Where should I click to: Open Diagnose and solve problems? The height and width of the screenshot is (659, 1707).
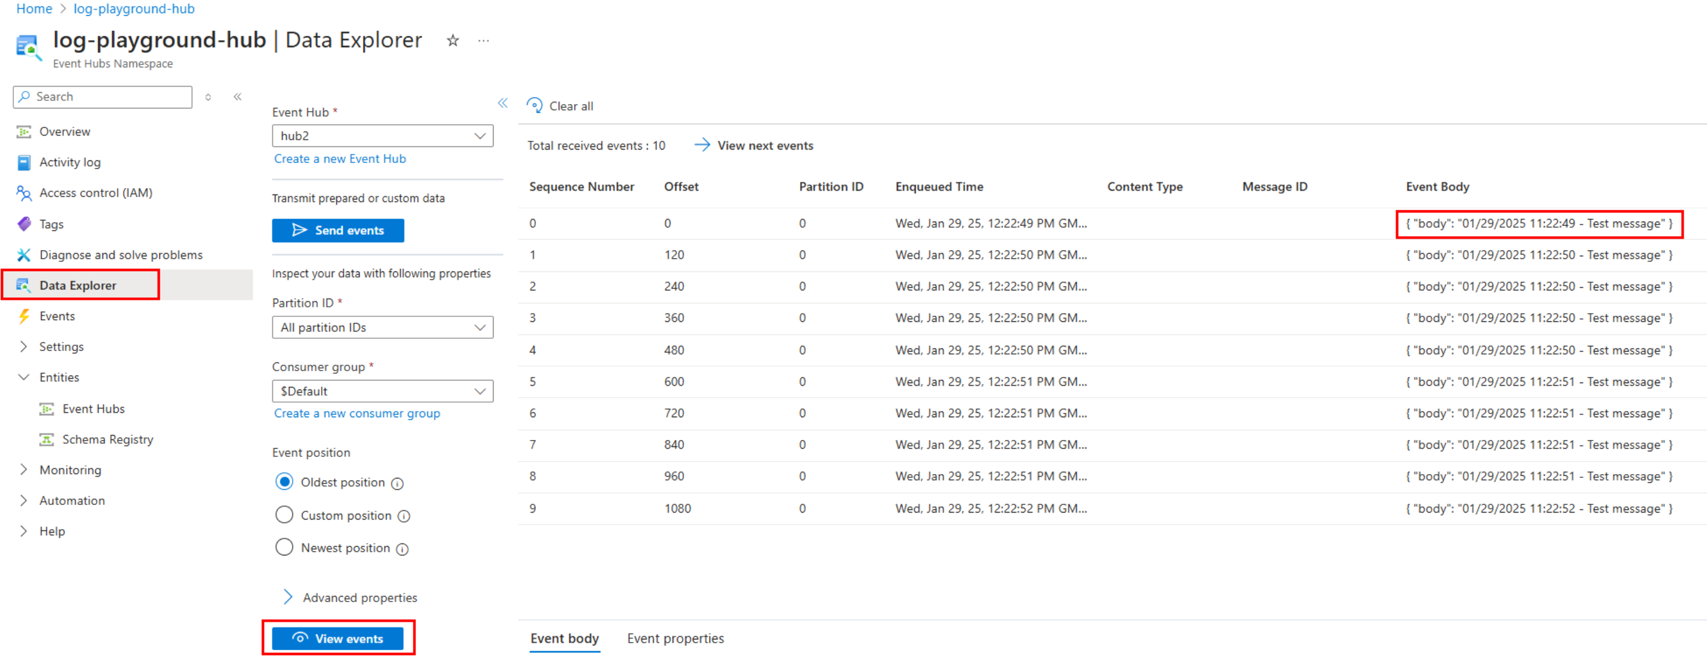click(x=121, y=255)
